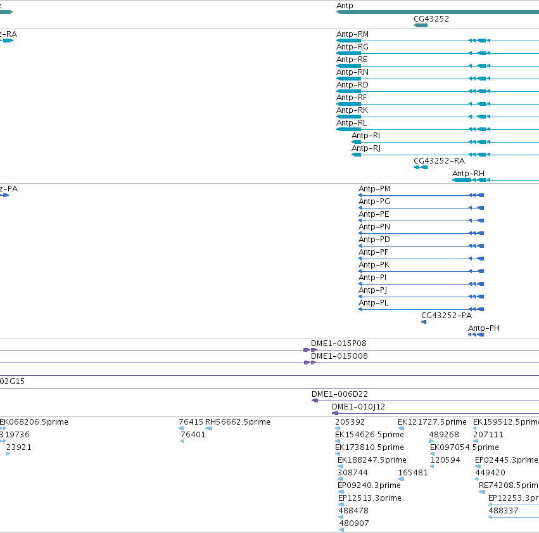Select the Antp-RL transcript label

click(352, 123)
